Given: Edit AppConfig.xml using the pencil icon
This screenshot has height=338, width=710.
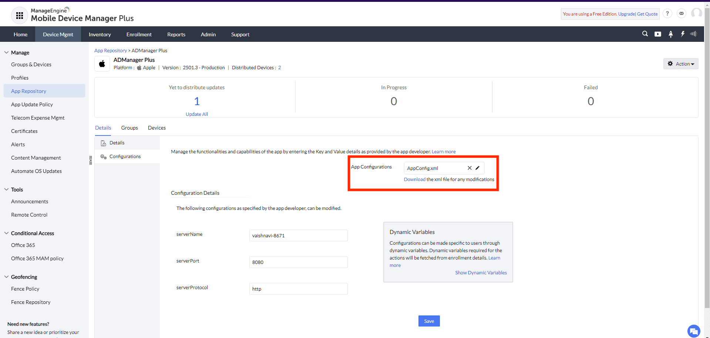Looking at the screenshot, I should click(x=478, y=168).
